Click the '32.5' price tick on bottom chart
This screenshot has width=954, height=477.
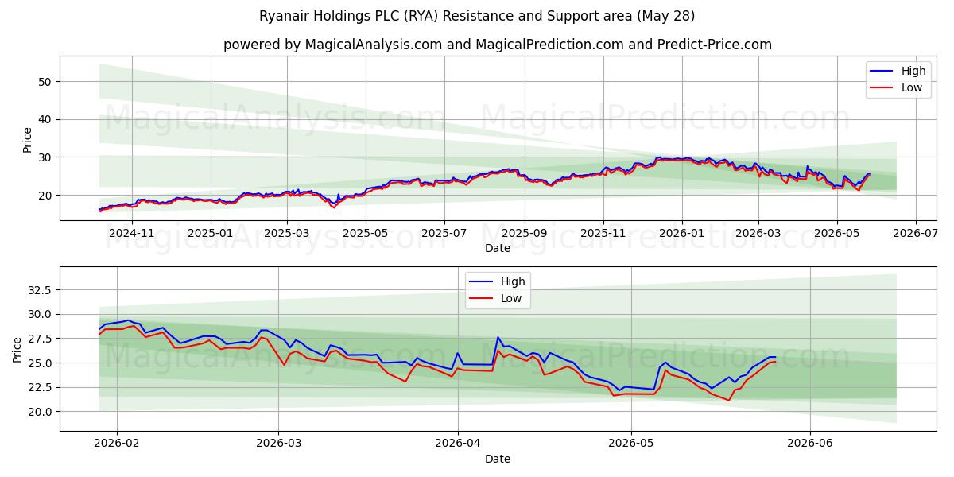(41, 290)
